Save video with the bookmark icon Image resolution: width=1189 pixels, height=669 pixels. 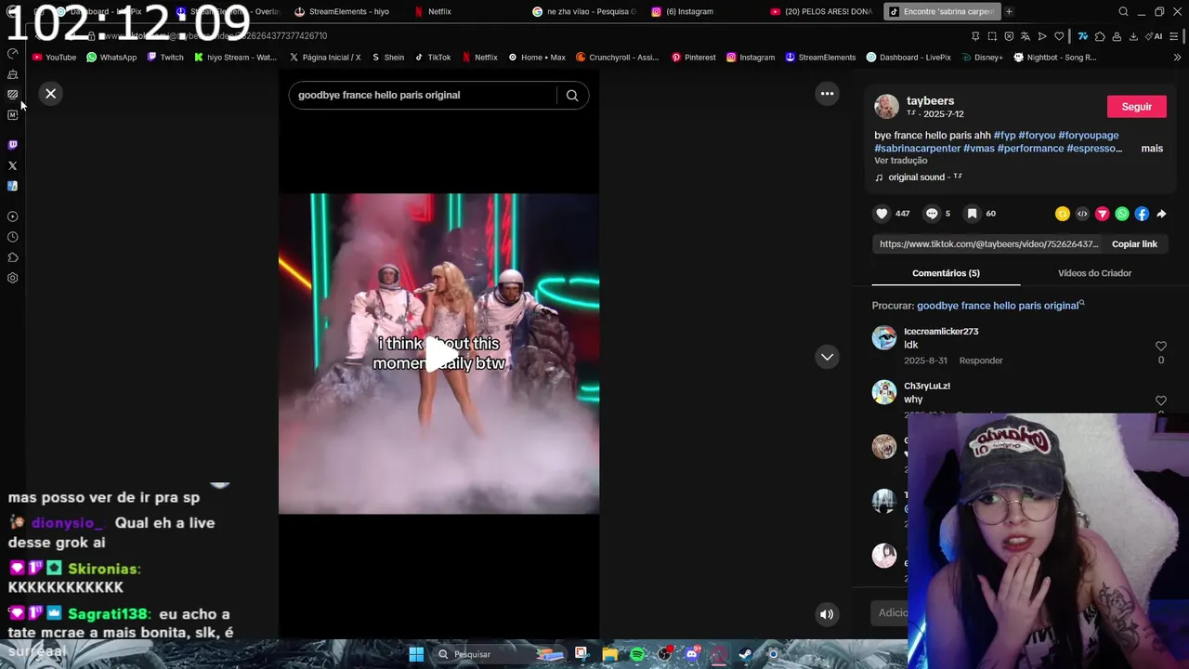972,214
